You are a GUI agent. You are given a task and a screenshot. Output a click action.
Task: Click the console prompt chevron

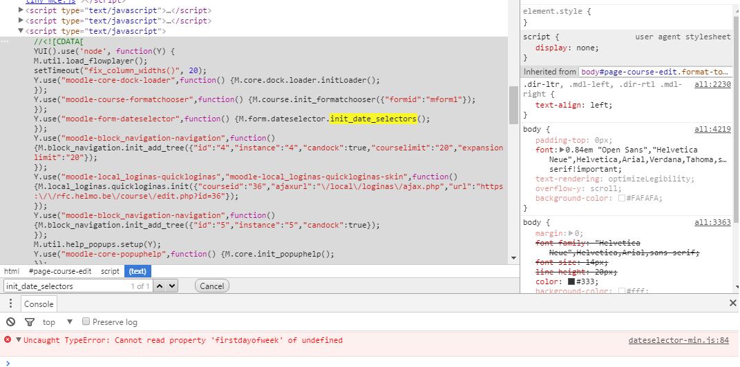(7, 362)
